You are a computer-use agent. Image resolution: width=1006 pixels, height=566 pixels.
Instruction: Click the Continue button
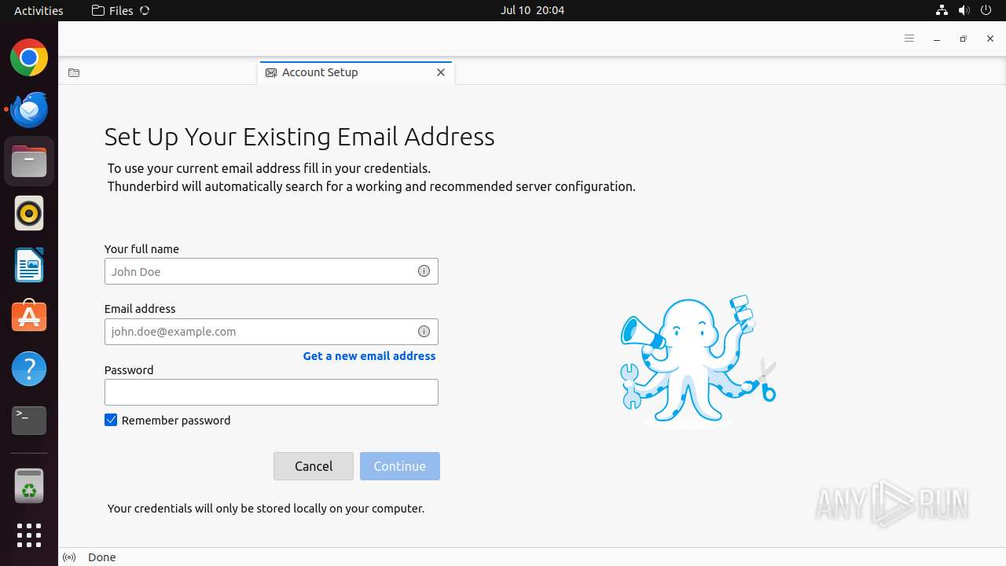pyautogui.click(x=400, y=466)
